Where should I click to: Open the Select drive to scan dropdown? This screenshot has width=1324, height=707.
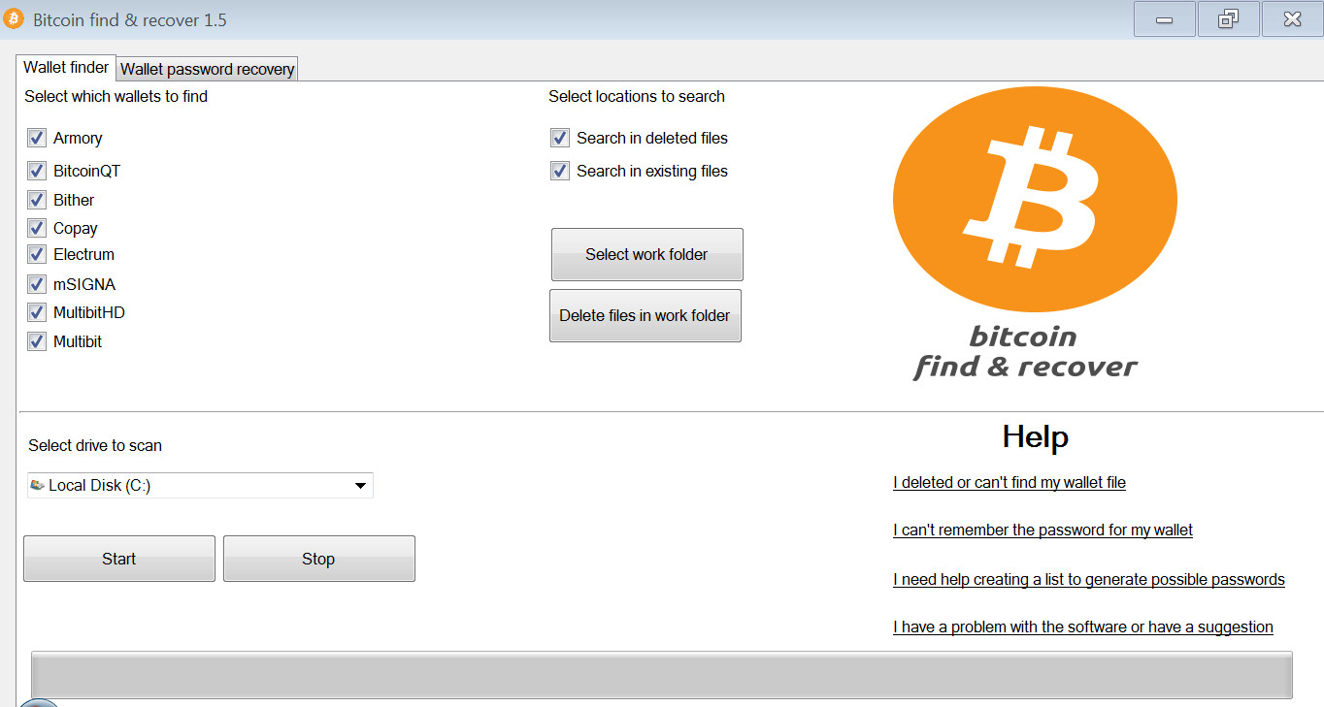[200, 485]
